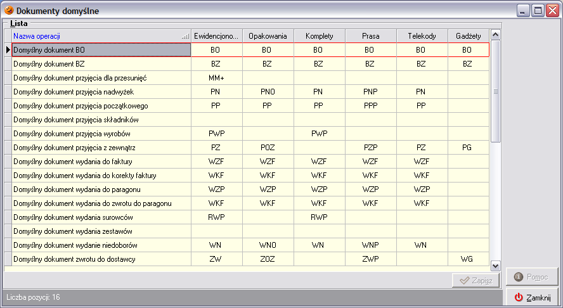The width and height of the screenshot is (563, 308).
Task: Click the POZ cell under Opakowania
Action: pyautogui.click(x=268, y=148)
